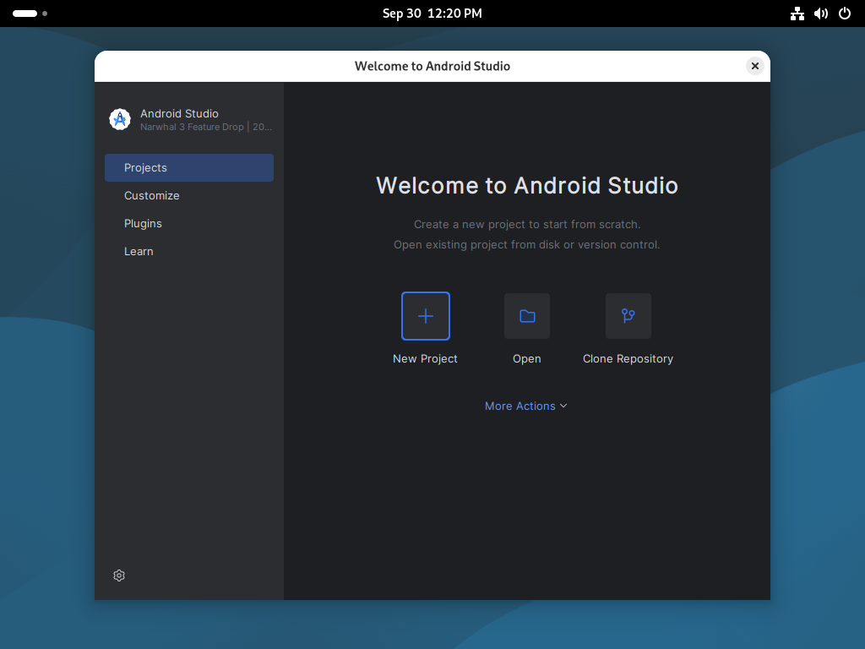The width and height of the screenshot is (865, 649).
Task: Open the clock and calendar menu
Action: pyautogui.click(x=432, y=14)
